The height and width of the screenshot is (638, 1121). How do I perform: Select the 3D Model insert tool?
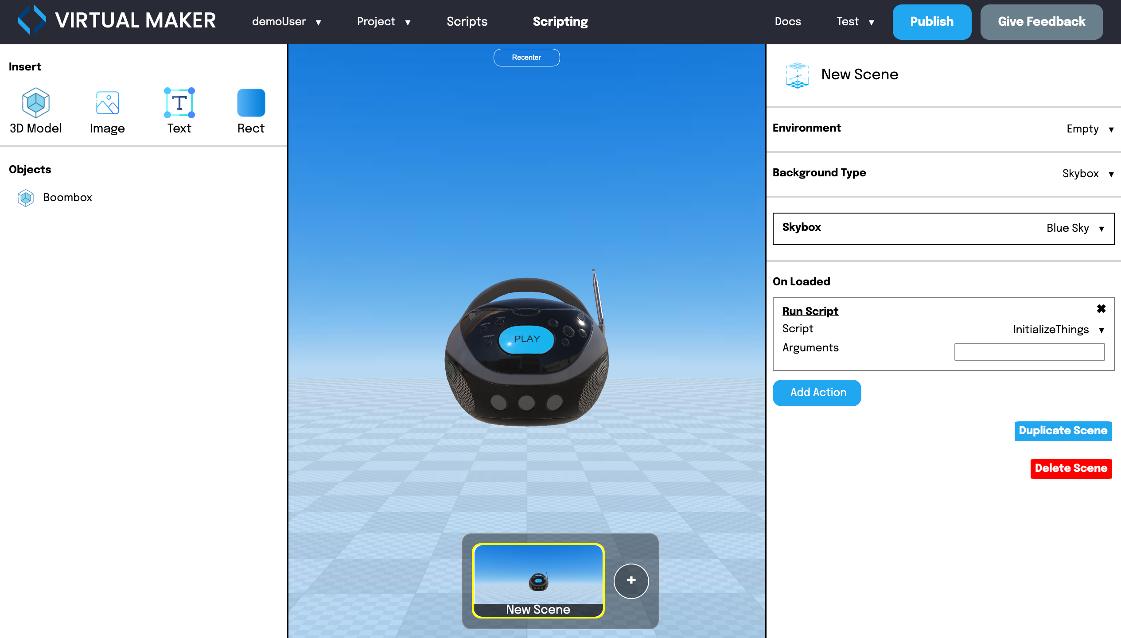pyautogui.click(x=35, y=103)
